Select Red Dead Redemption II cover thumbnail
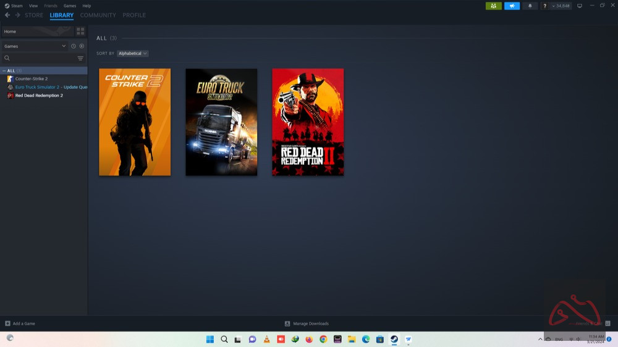Viewport: 618px width, 347px height. pyautogui.click(x=308, y=122)
